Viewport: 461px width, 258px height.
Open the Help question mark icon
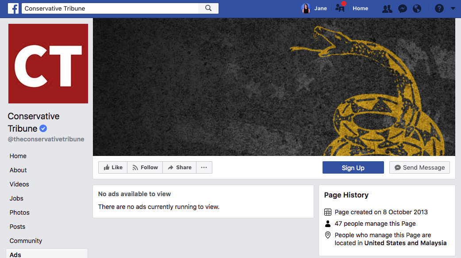point(439,8)
